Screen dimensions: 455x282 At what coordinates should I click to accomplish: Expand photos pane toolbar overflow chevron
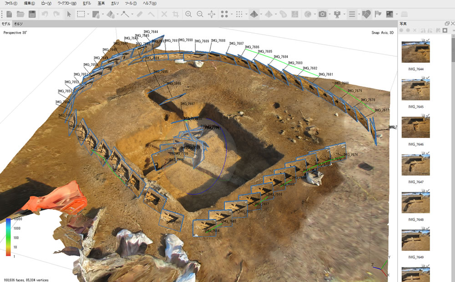pos(453,30)
